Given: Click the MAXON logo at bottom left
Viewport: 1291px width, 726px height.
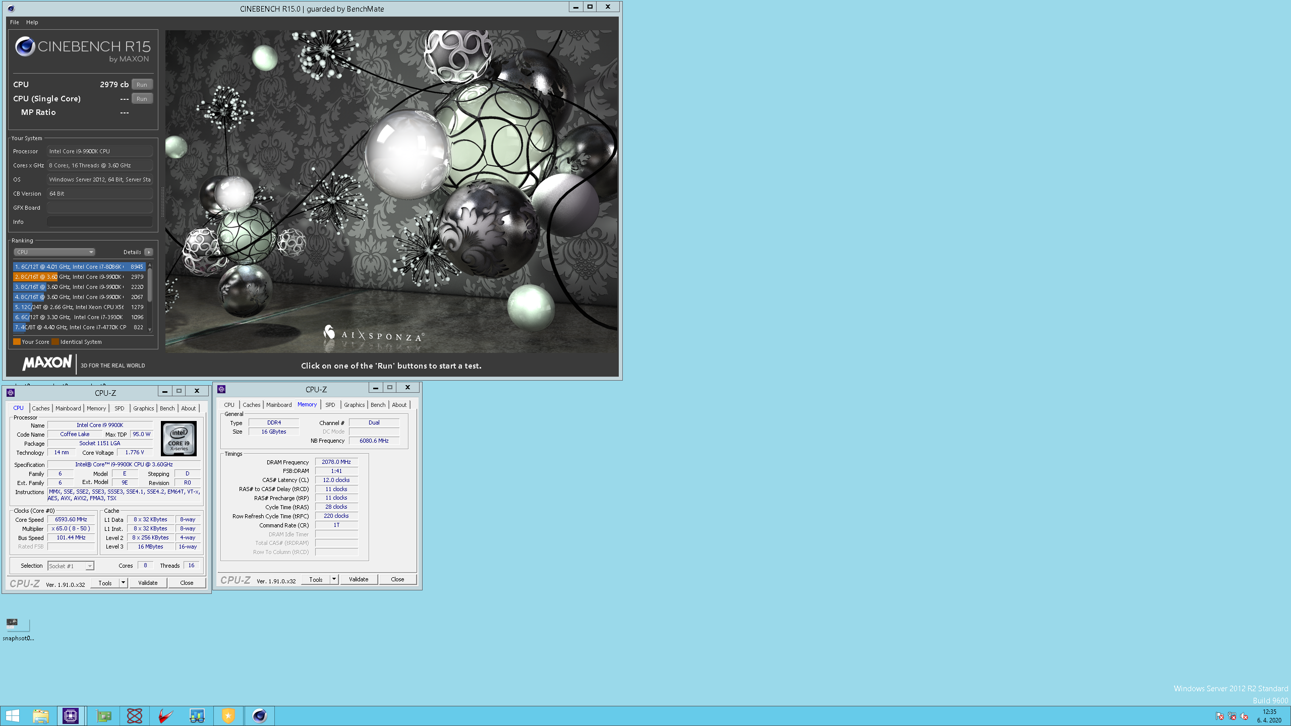Looking at the screenshot, I should pos(47,363).
